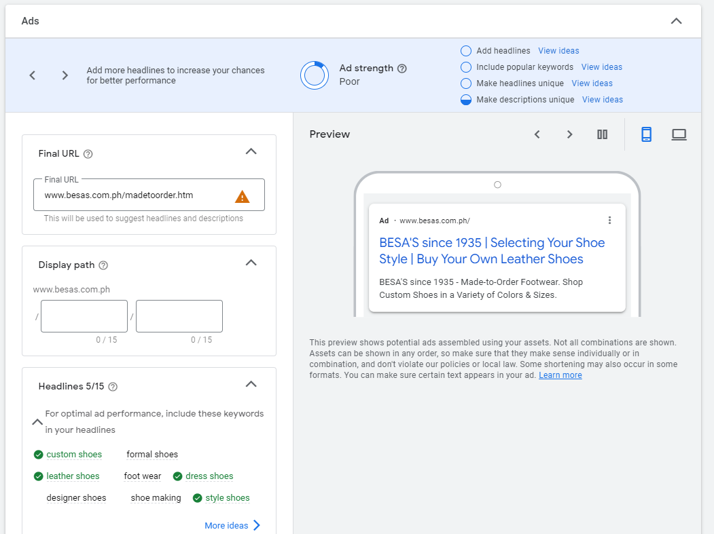Click the first display path field
The height and width of the screenshot is (534, 714).
click(x=84, y=316)
